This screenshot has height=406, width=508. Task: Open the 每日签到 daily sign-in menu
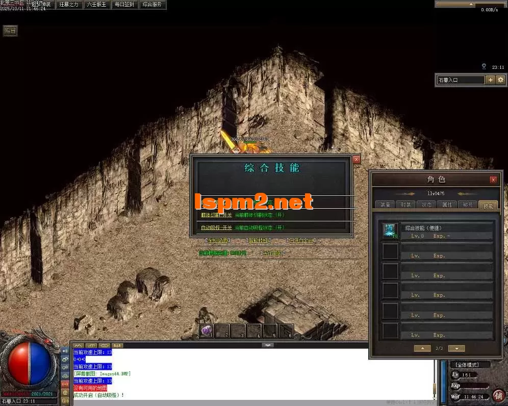(124, 5)
